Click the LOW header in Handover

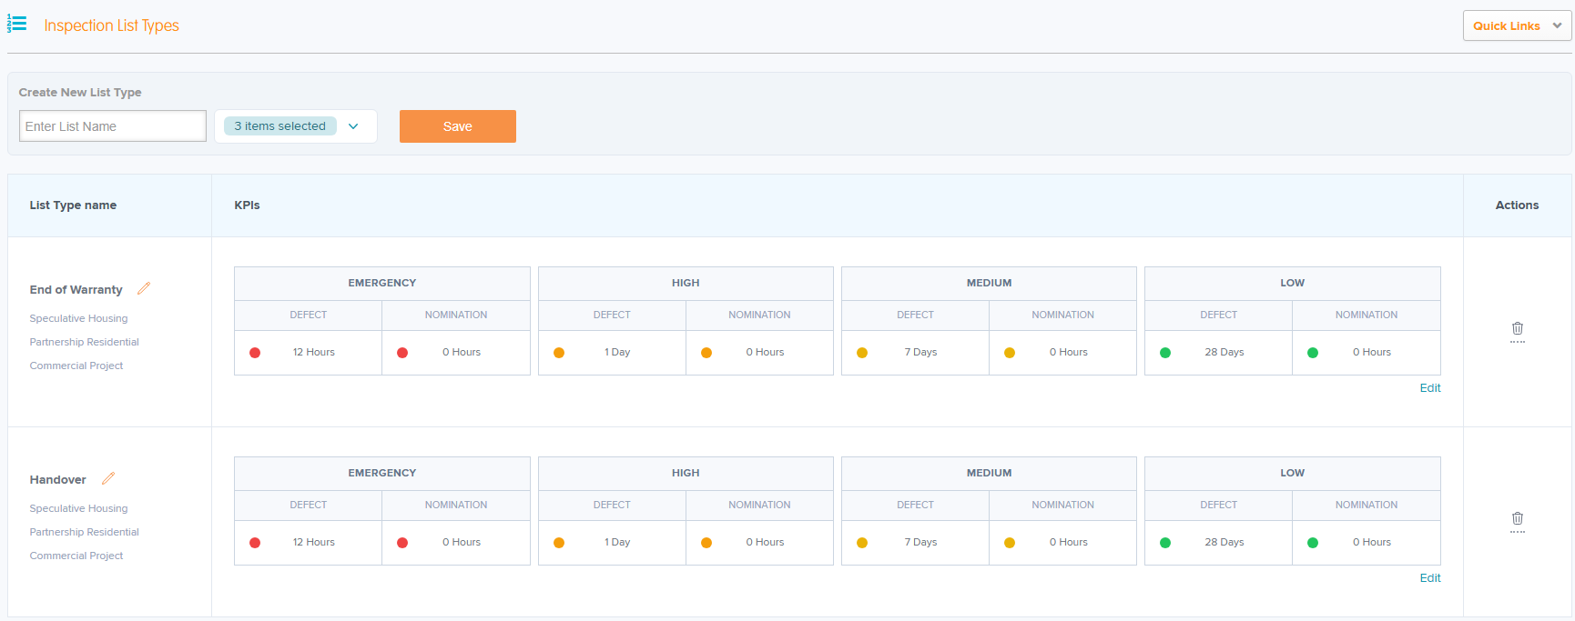point(1293,473)
